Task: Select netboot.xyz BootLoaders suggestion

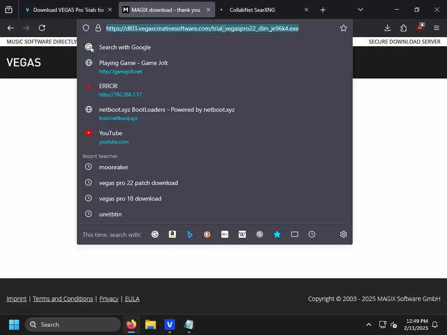Action: coord(214,114)
